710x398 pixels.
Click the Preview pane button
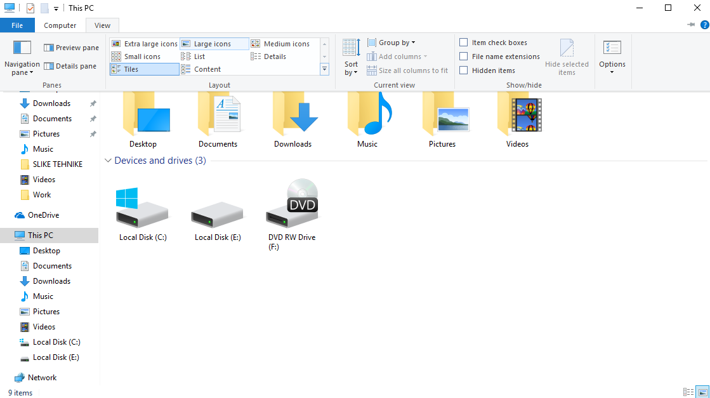pos(70,47)
